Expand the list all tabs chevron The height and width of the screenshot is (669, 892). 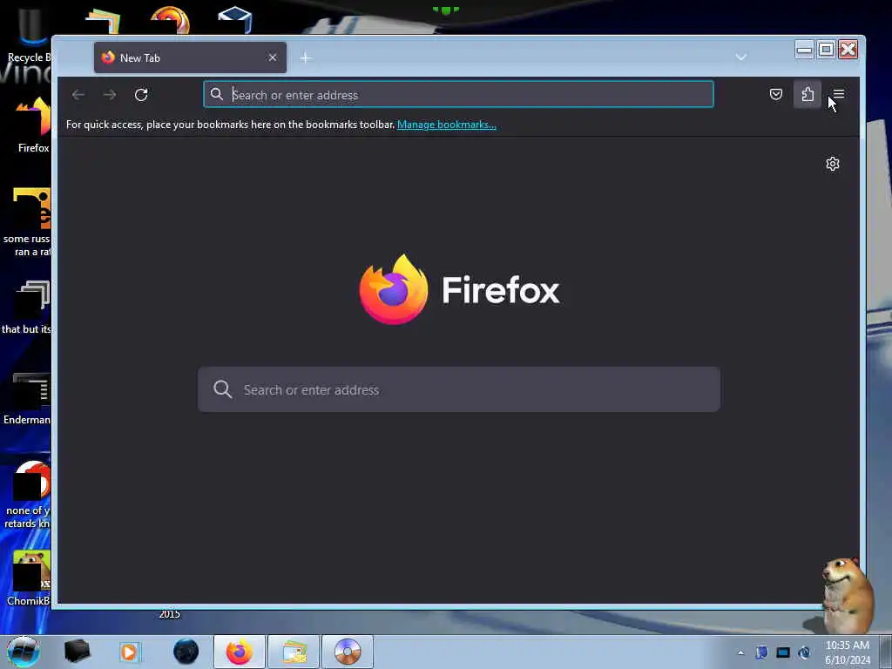click(740, 57)
